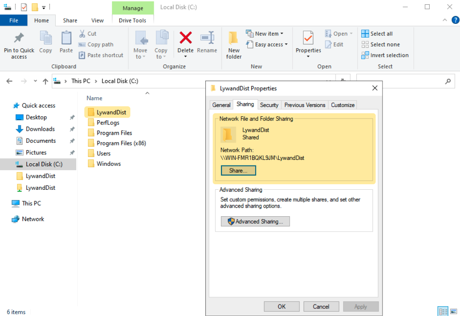This screenshot has height=316, width=460.
Task: Switch to the Share ribbon tab
Action: [70, 20]
